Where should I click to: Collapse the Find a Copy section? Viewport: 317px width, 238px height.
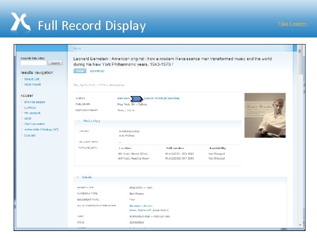[92, 121]
